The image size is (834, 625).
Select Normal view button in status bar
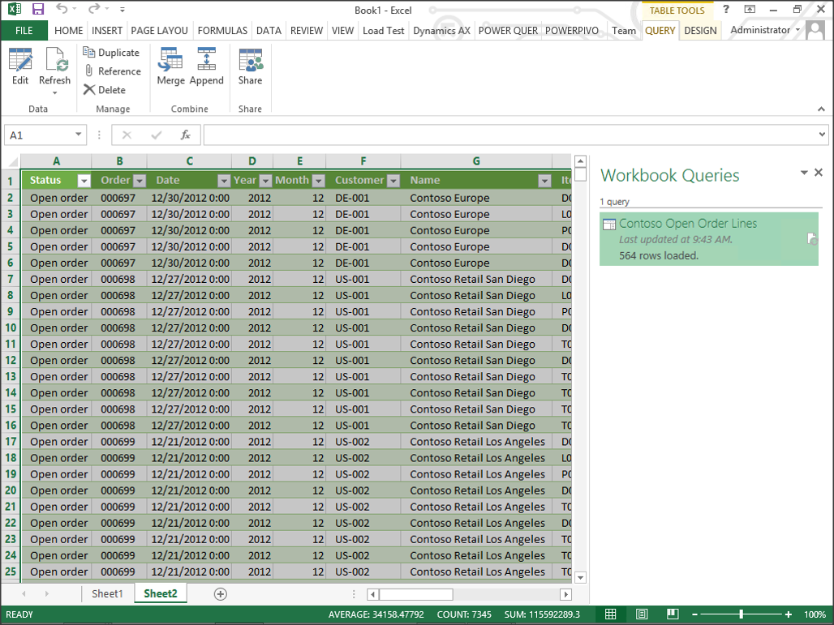tap(611, 614)
